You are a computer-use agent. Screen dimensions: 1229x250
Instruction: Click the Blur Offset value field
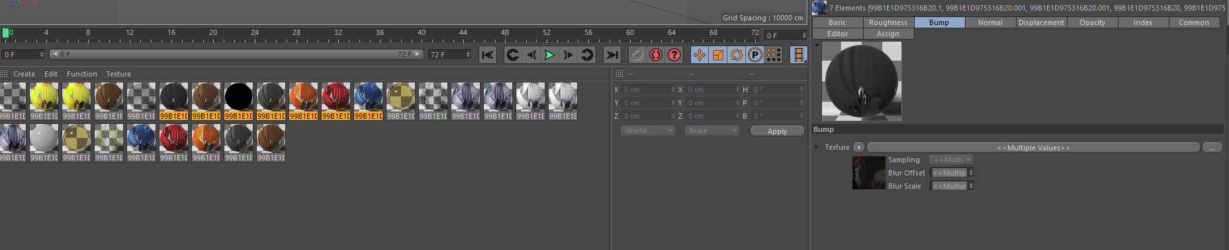click(949, 173)
